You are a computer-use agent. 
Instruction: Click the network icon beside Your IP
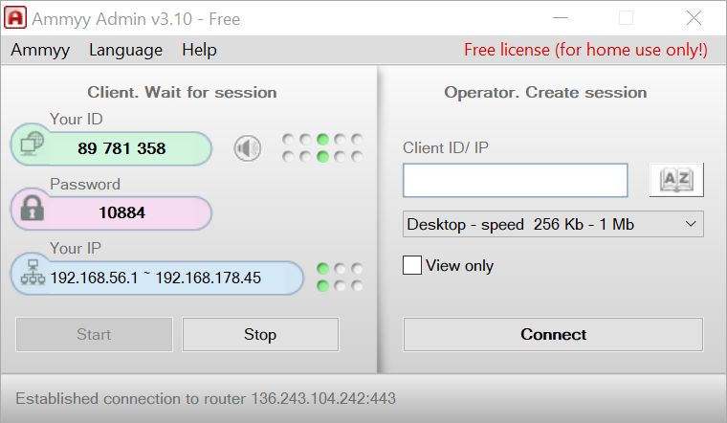coord(33,272)
